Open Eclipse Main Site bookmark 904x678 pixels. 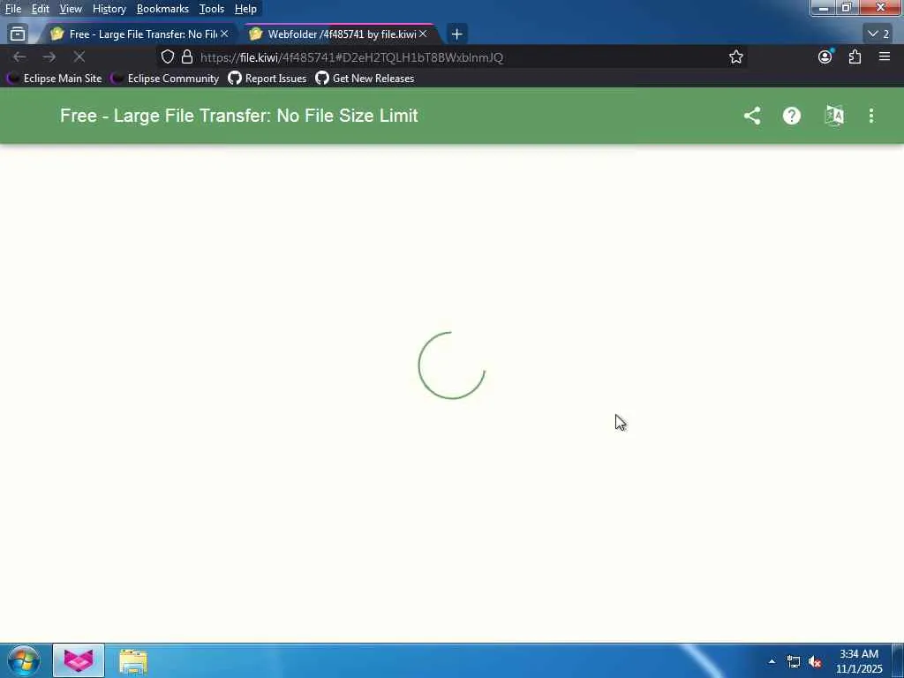tap(54, 79)
